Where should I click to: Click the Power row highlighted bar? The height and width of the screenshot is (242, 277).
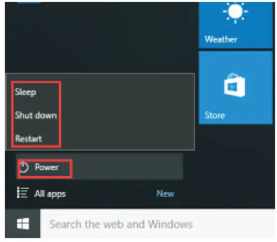click(100, 167)
